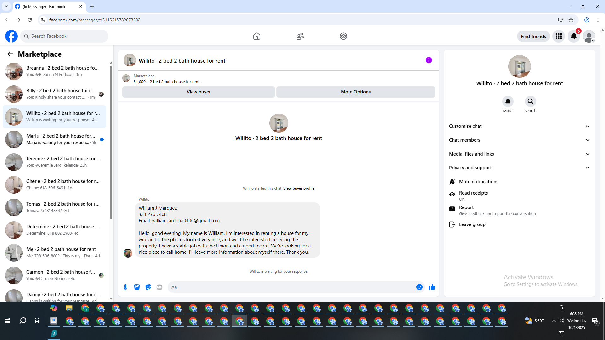Click the Find friends button

click(533, 36)
